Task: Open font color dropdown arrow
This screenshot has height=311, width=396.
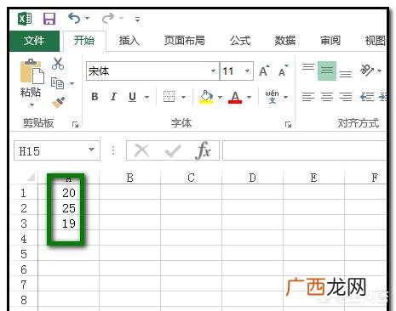Action: pyautogui.click(x=249, y=97)
